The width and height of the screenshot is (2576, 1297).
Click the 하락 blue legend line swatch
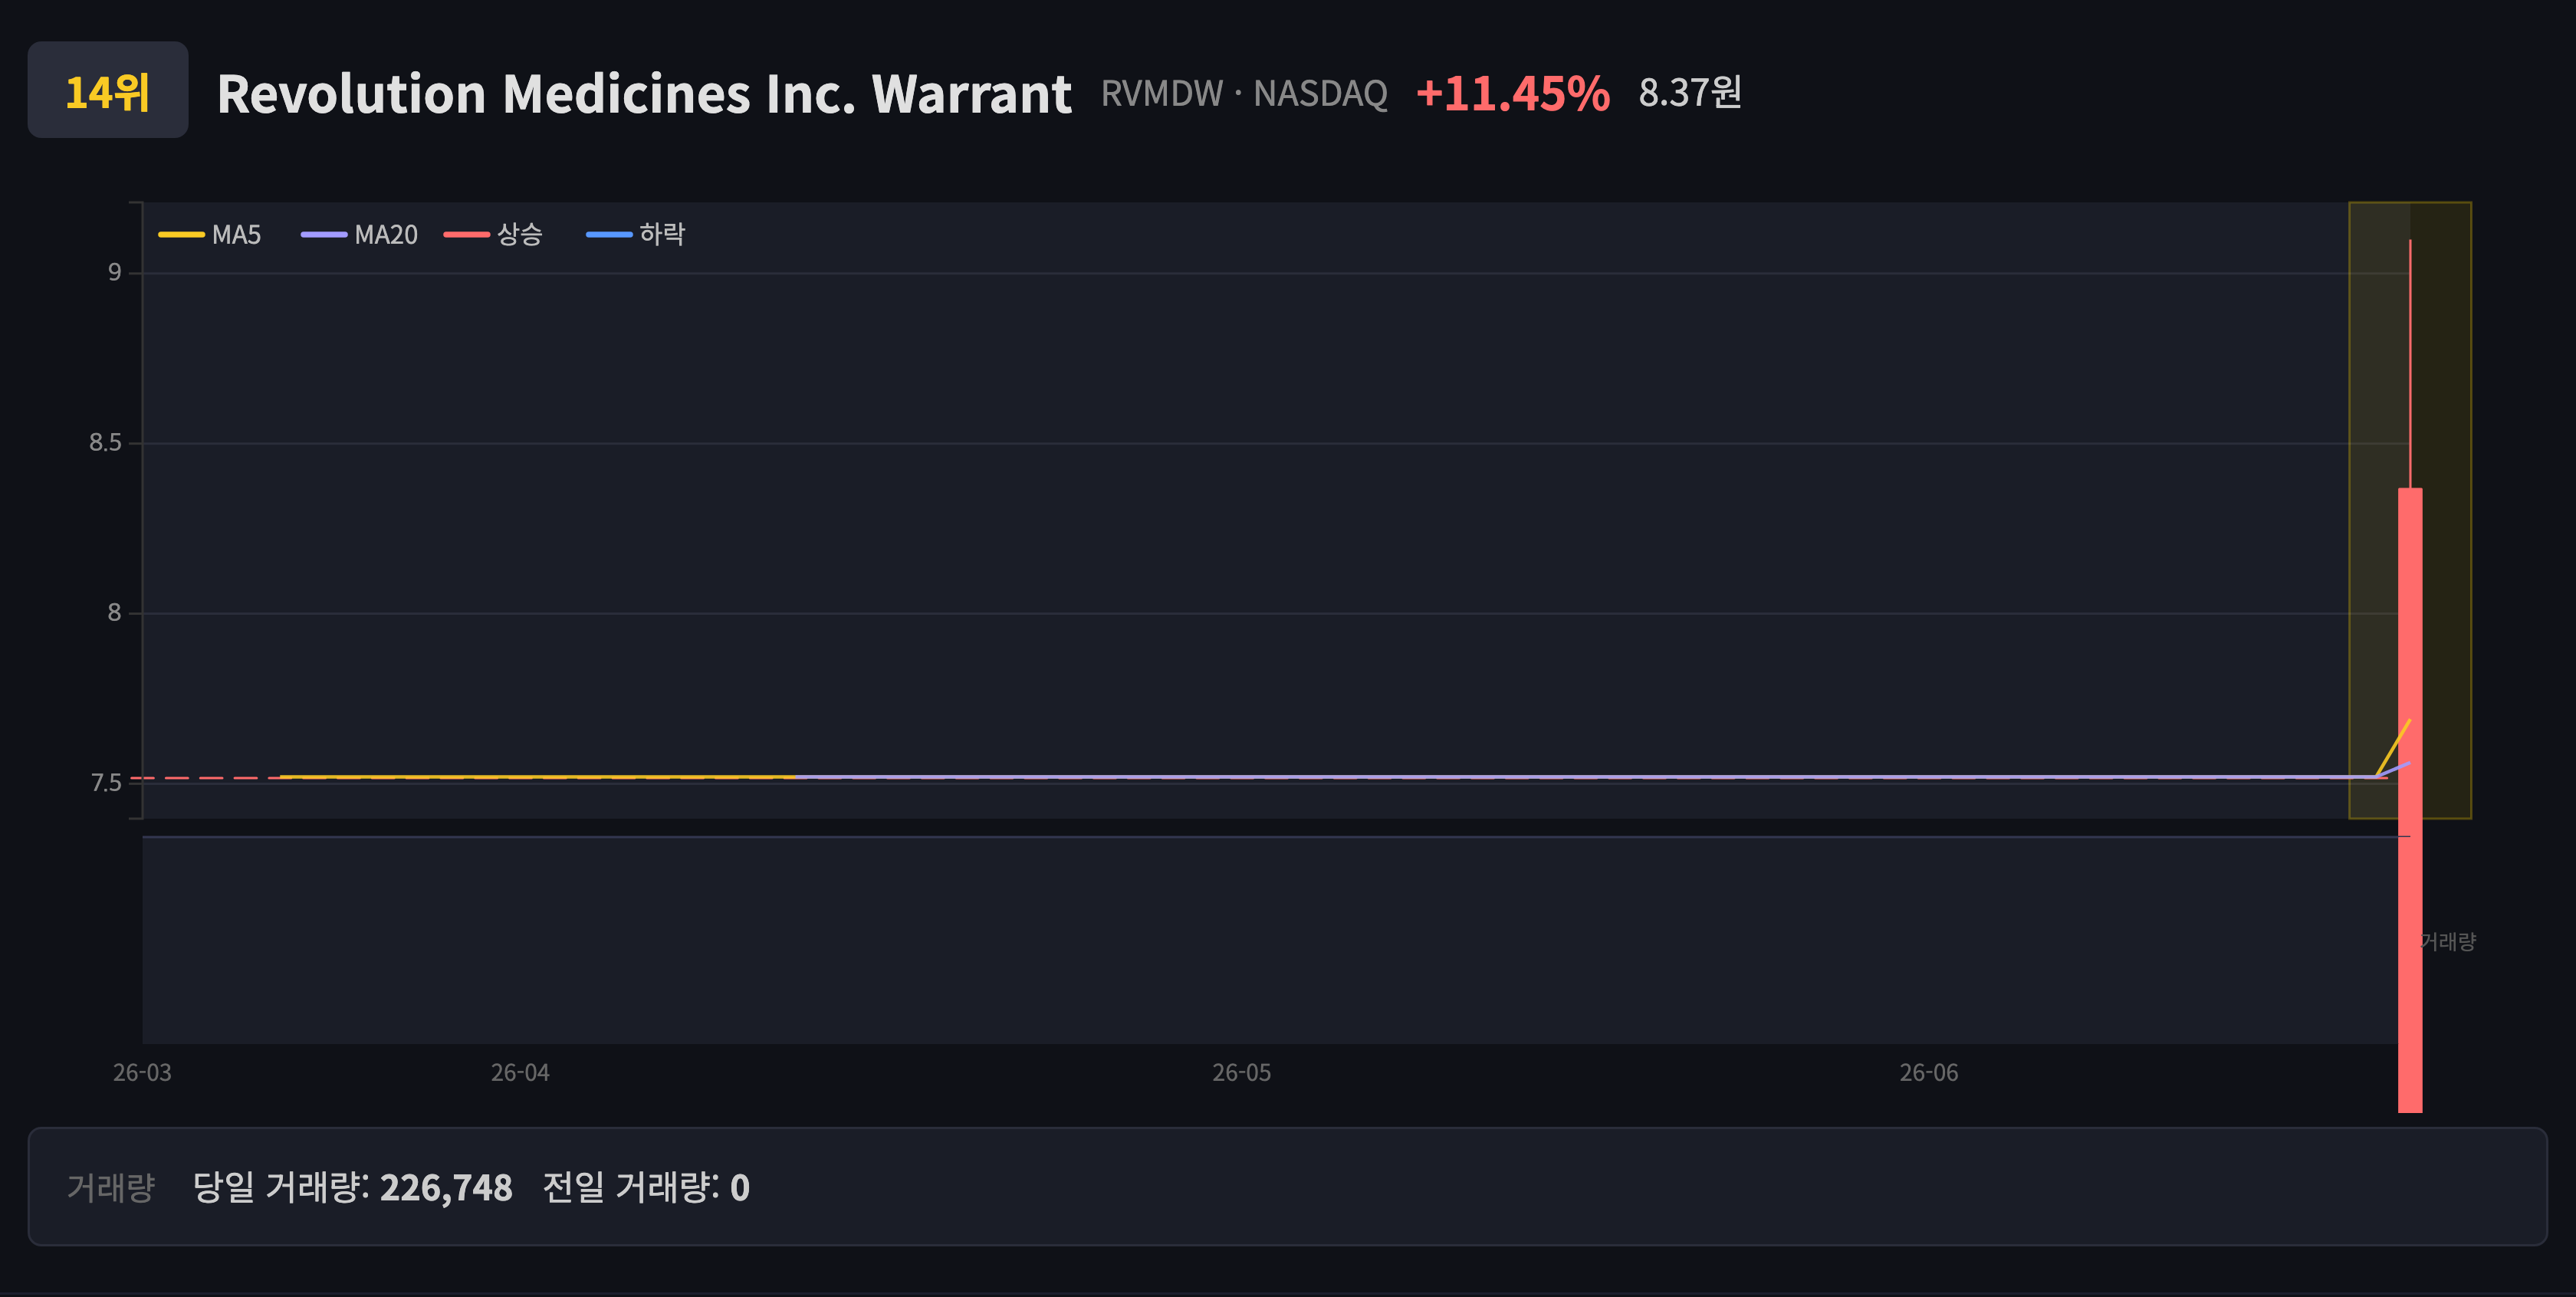609,235
